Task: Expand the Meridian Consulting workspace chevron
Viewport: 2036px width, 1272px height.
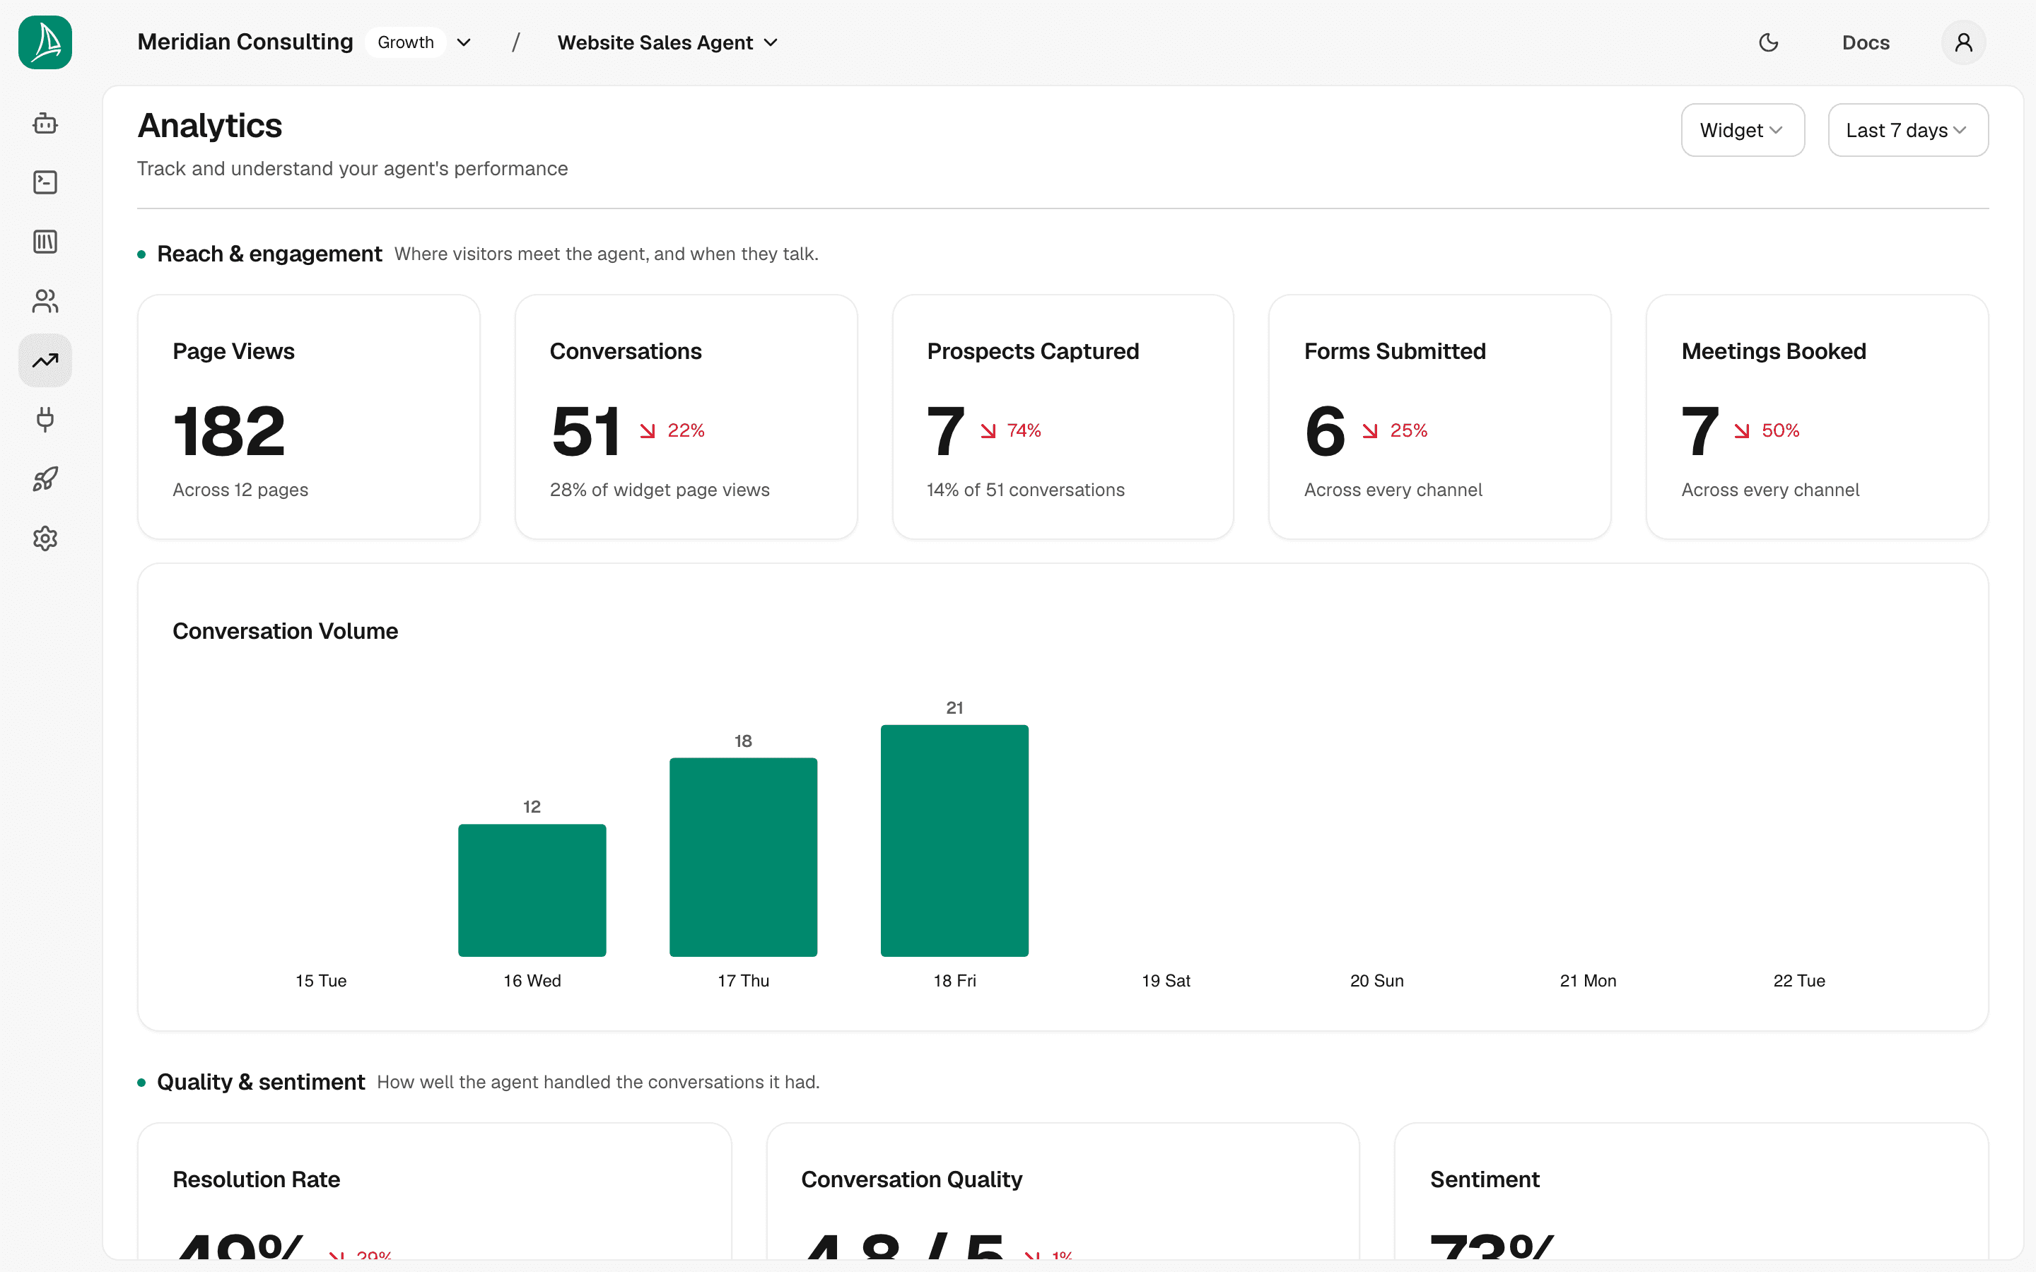Action: click(464, 42)
